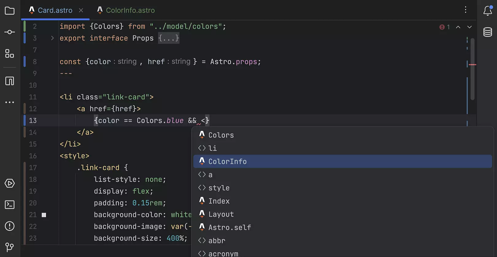497x257 pixels.
Task: Pick Layout in the autocomplete popup
Action: (221, 214)
